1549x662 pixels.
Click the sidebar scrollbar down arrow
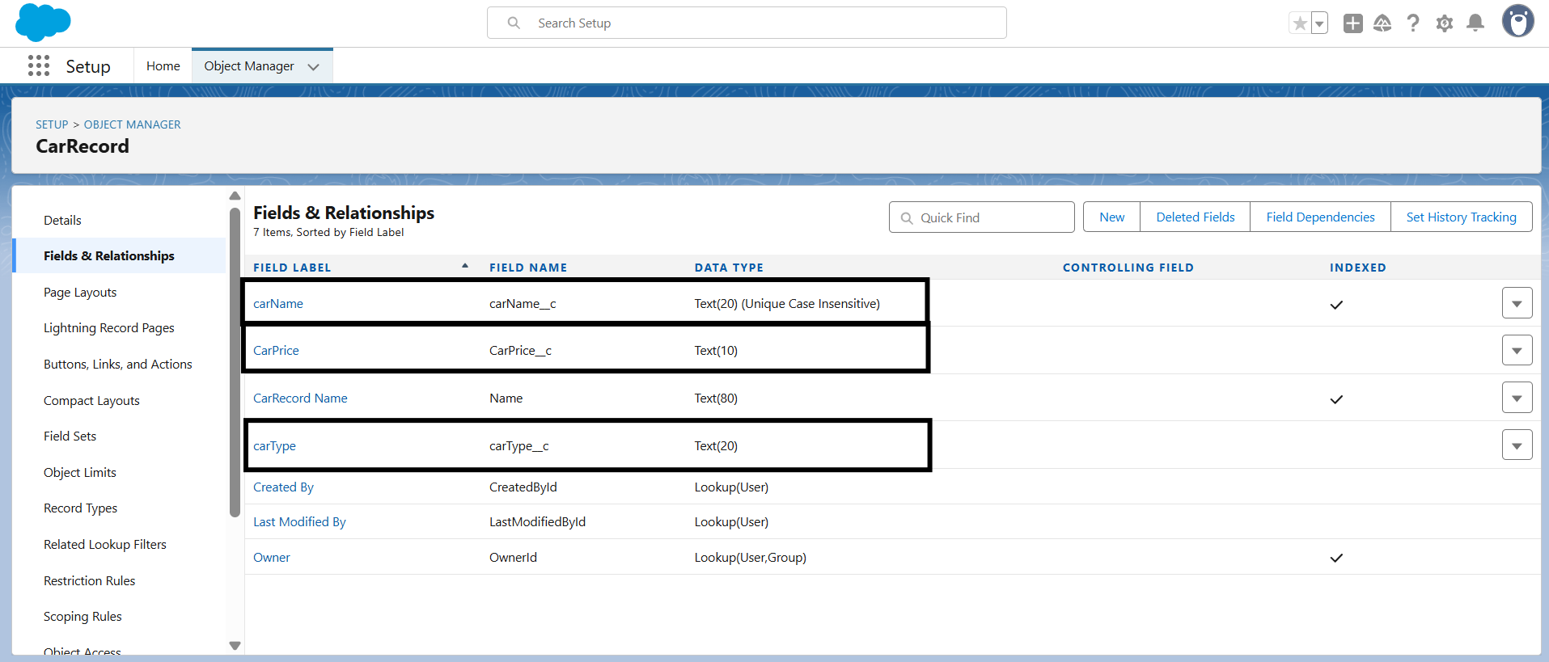pyautogui.click(x=235, y=645)
